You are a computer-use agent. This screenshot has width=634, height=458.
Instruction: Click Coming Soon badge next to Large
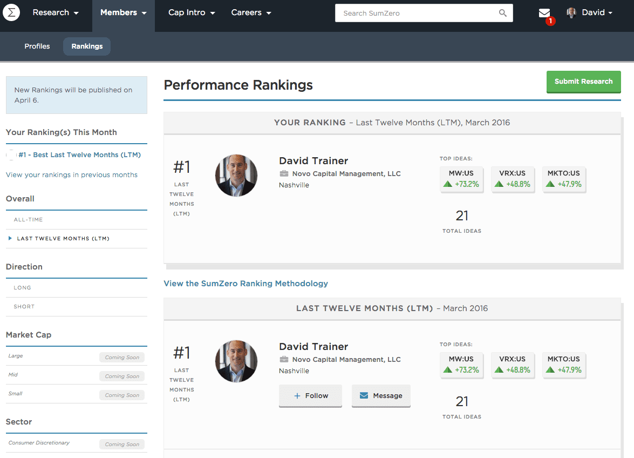(x=122, y=357)
